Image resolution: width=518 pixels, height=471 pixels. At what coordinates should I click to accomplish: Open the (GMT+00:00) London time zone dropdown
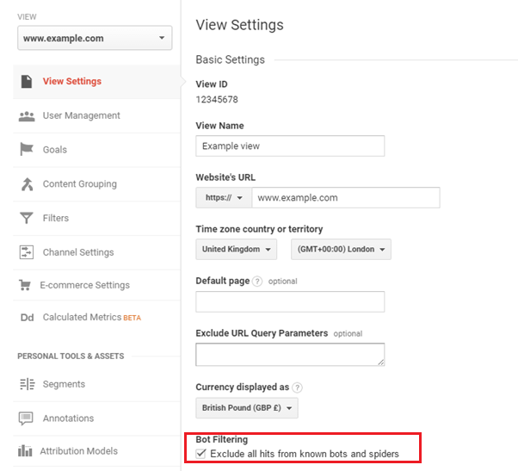342,250
